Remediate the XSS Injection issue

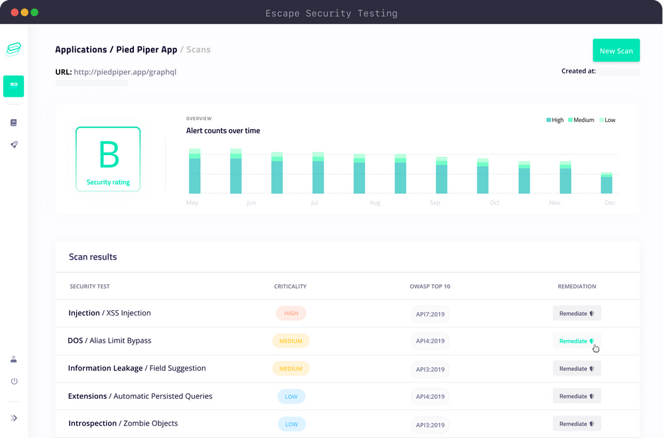577,313
